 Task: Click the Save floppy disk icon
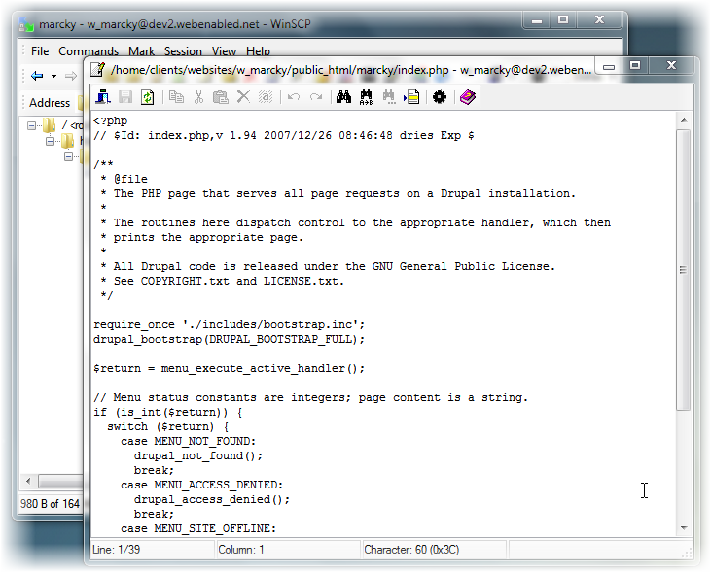[x=125, y=97]
